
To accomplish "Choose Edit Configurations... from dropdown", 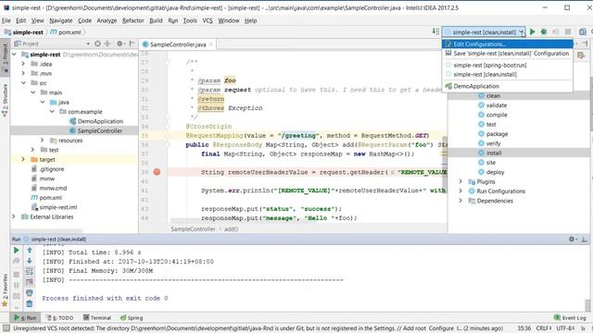I will click(x=507, y=43).
